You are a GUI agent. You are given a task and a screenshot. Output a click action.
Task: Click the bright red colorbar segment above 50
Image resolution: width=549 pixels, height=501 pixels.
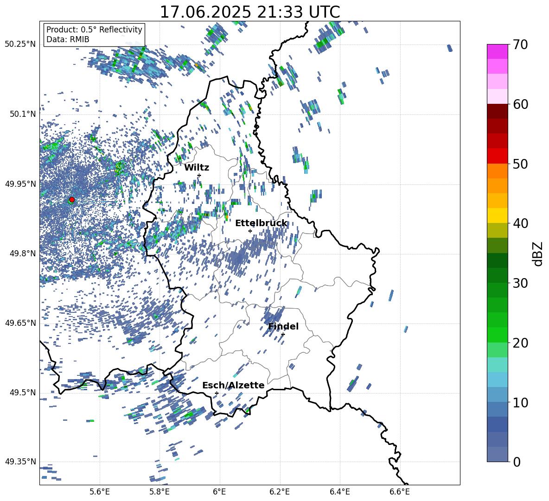498,156
